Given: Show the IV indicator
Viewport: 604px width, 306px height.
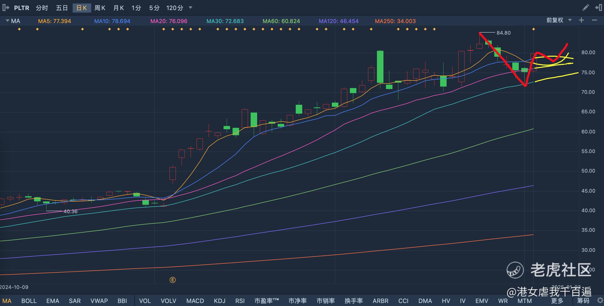Looking at the screenshot, I should 463,301.
